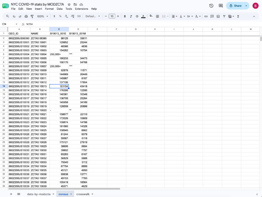The image size is (262, 197).
Task: Insert a comment
Action: tap(212, 16)
